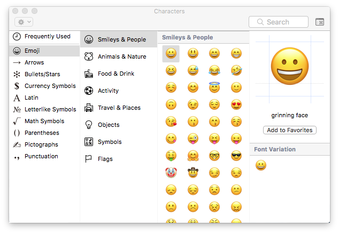
Task: Pick the winking face emoji
Action: click(x=193, y=104)
